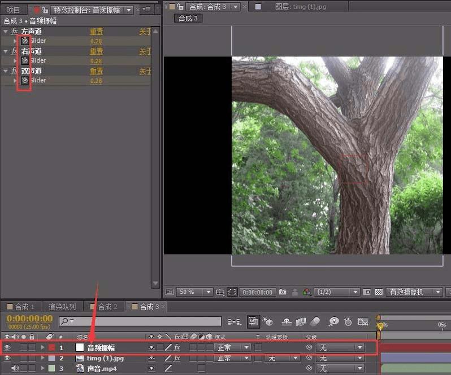Click the stopwatch for 右声道 Slider
Image resolution: width=451 pixels, height=375 pixels.
24,60
